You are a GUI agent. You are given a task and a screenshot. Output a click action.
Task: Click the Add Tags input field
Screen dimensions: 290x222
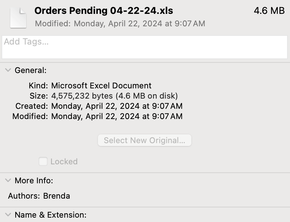click(145, 47)
